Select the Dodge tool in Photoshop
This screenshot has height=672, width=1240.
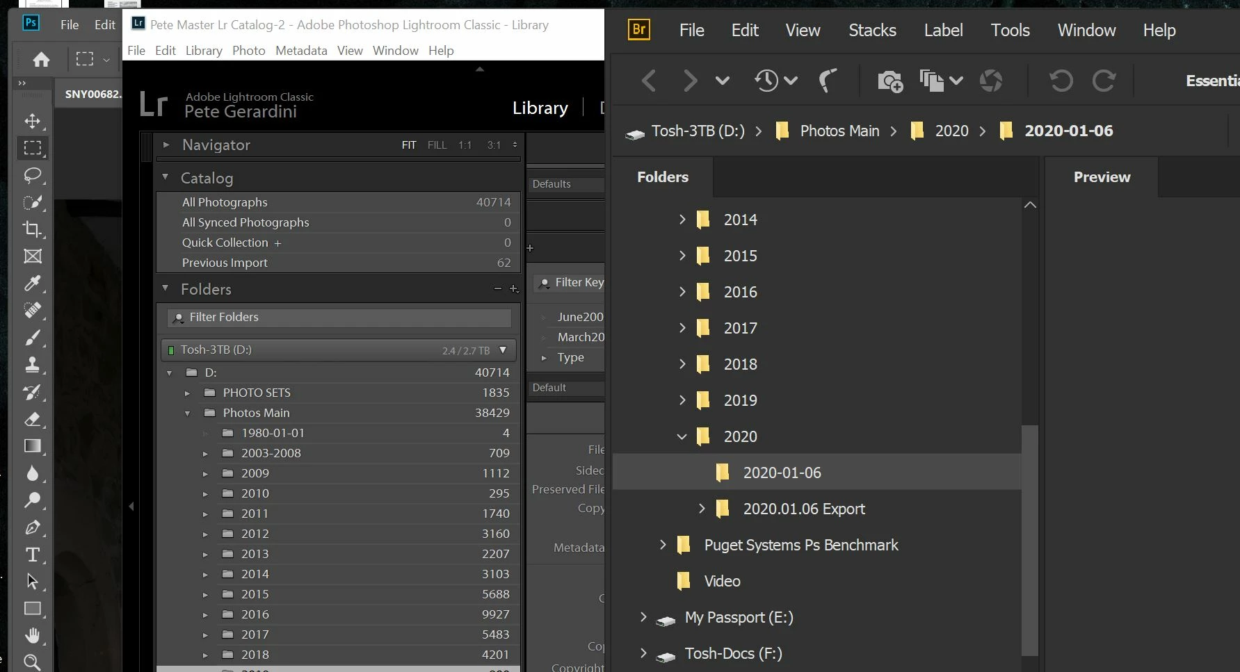[x=32, y=500]
